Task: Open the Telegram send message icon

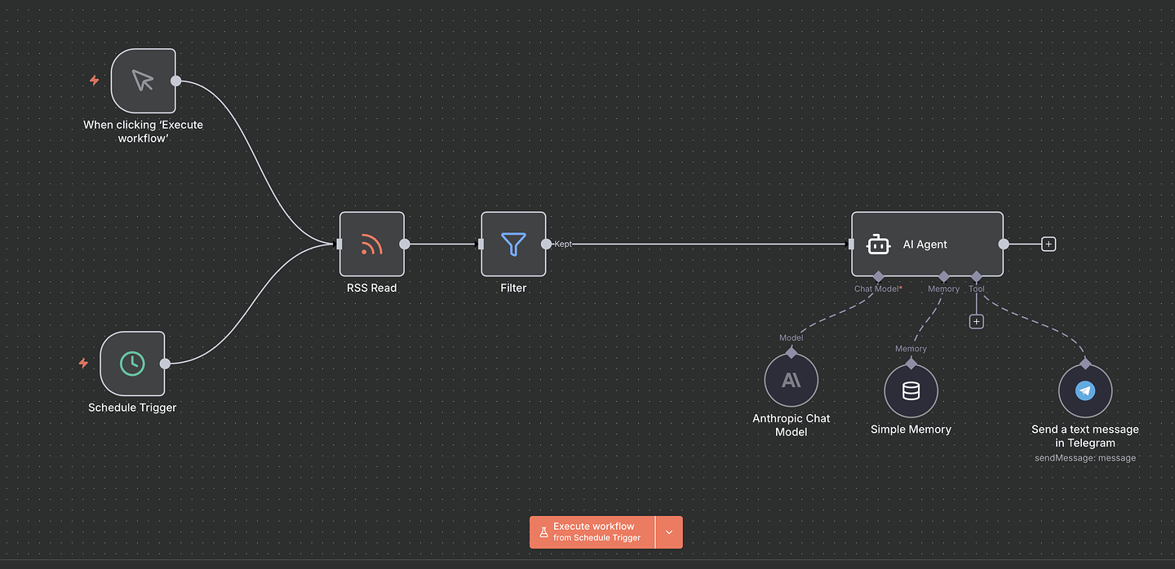Action: [x=1085, y=390]
